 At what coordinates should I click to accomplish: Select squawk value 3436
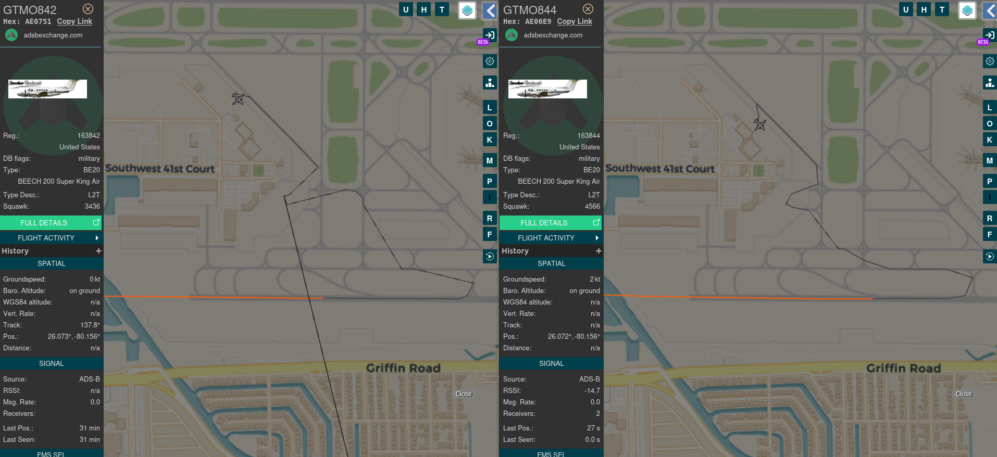pyautogui.click(x=92, y=206)
